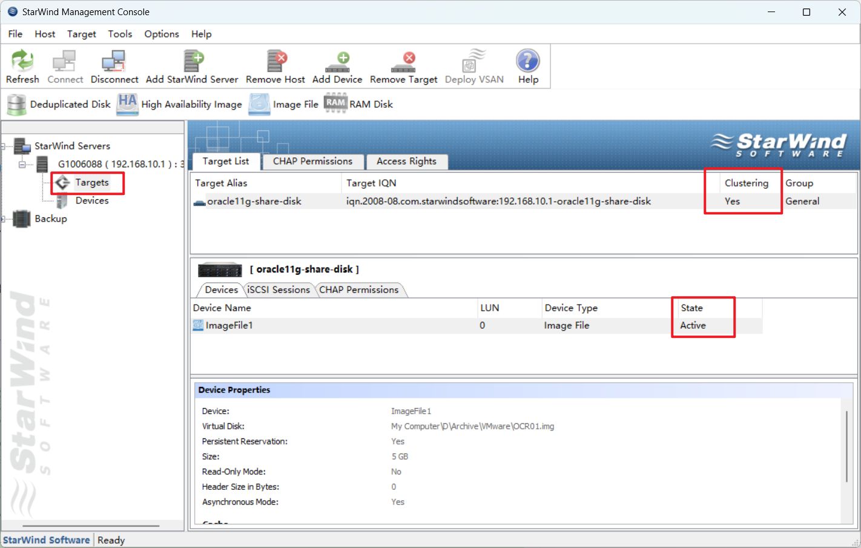The height and width of the screenshot is (548, 861).
Task: Click Device Properties vertical scrollbar
Action: click(x=846, y=446)
